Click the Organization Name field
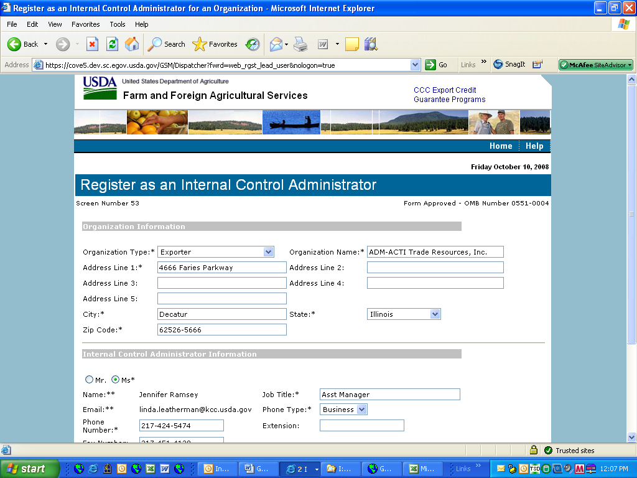Screen dimensions: 637x478 click(x=435, y=252)
